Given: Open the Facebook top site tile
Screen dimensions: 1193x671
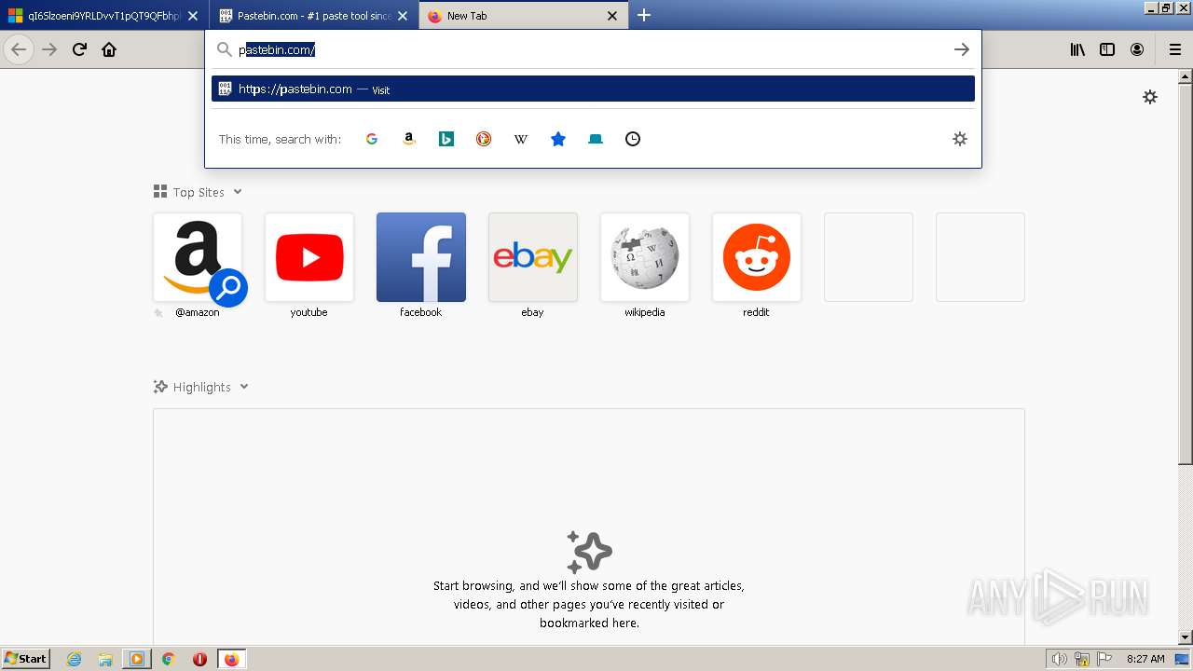Looking at the screenshot, I should [421, 257].
